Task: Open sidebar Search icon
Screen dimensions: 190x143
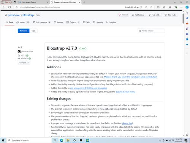Action: (x=187, y=13)
